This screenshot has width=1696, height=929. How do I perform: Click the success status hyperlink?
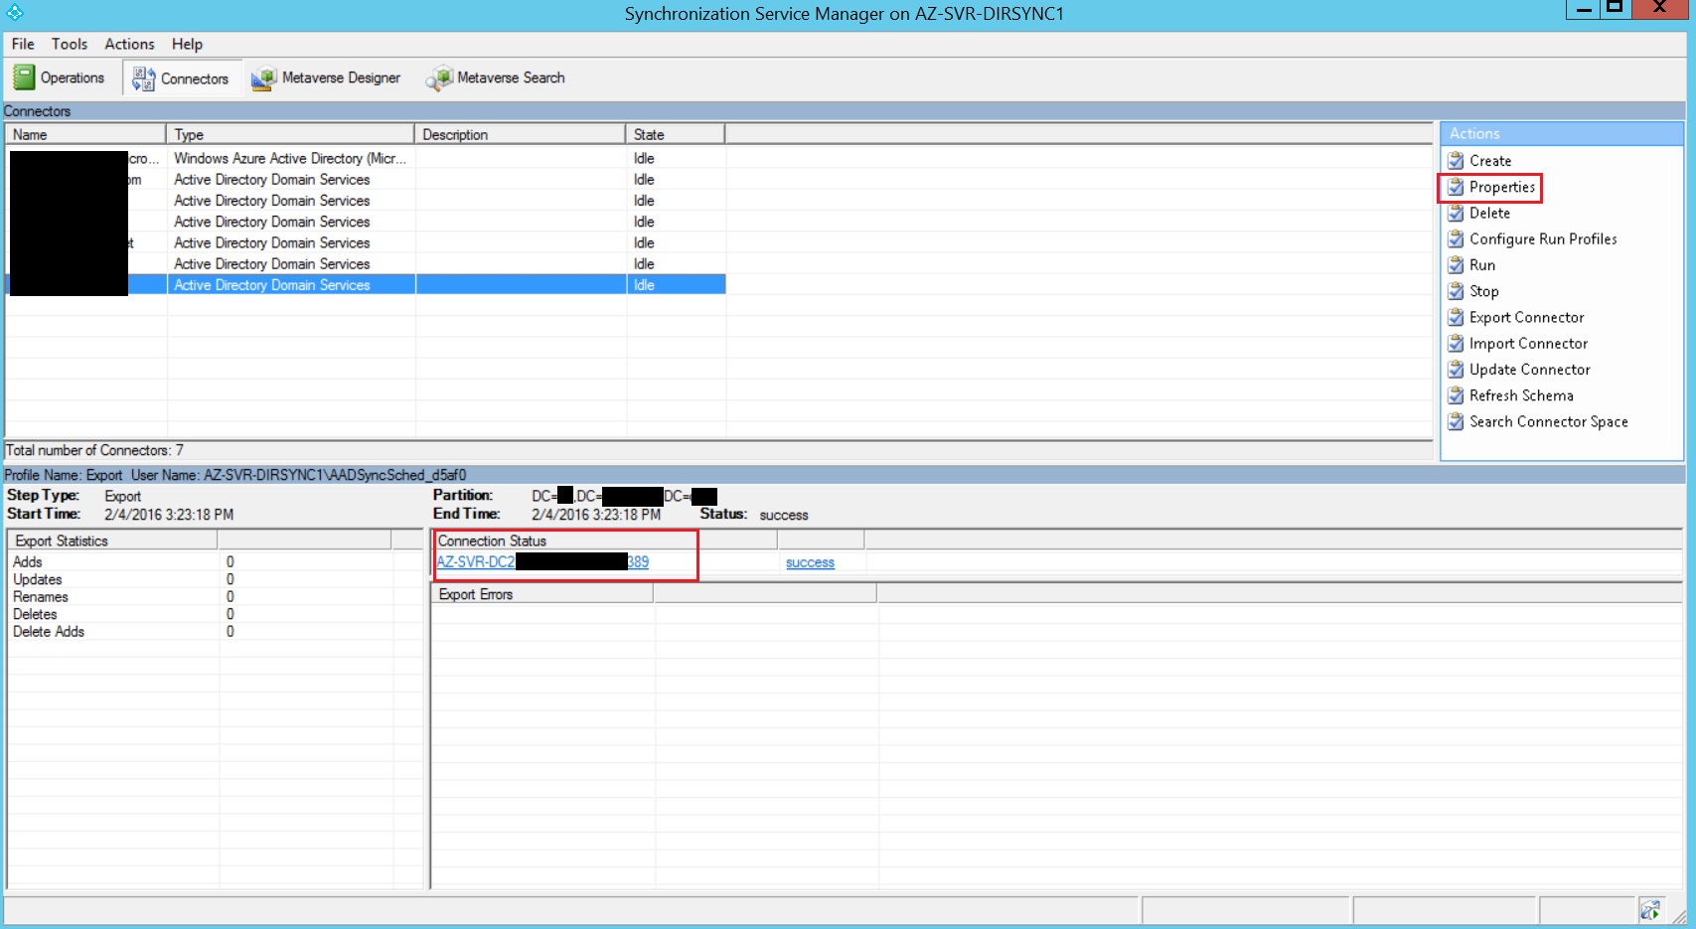(x=809, y=562)
